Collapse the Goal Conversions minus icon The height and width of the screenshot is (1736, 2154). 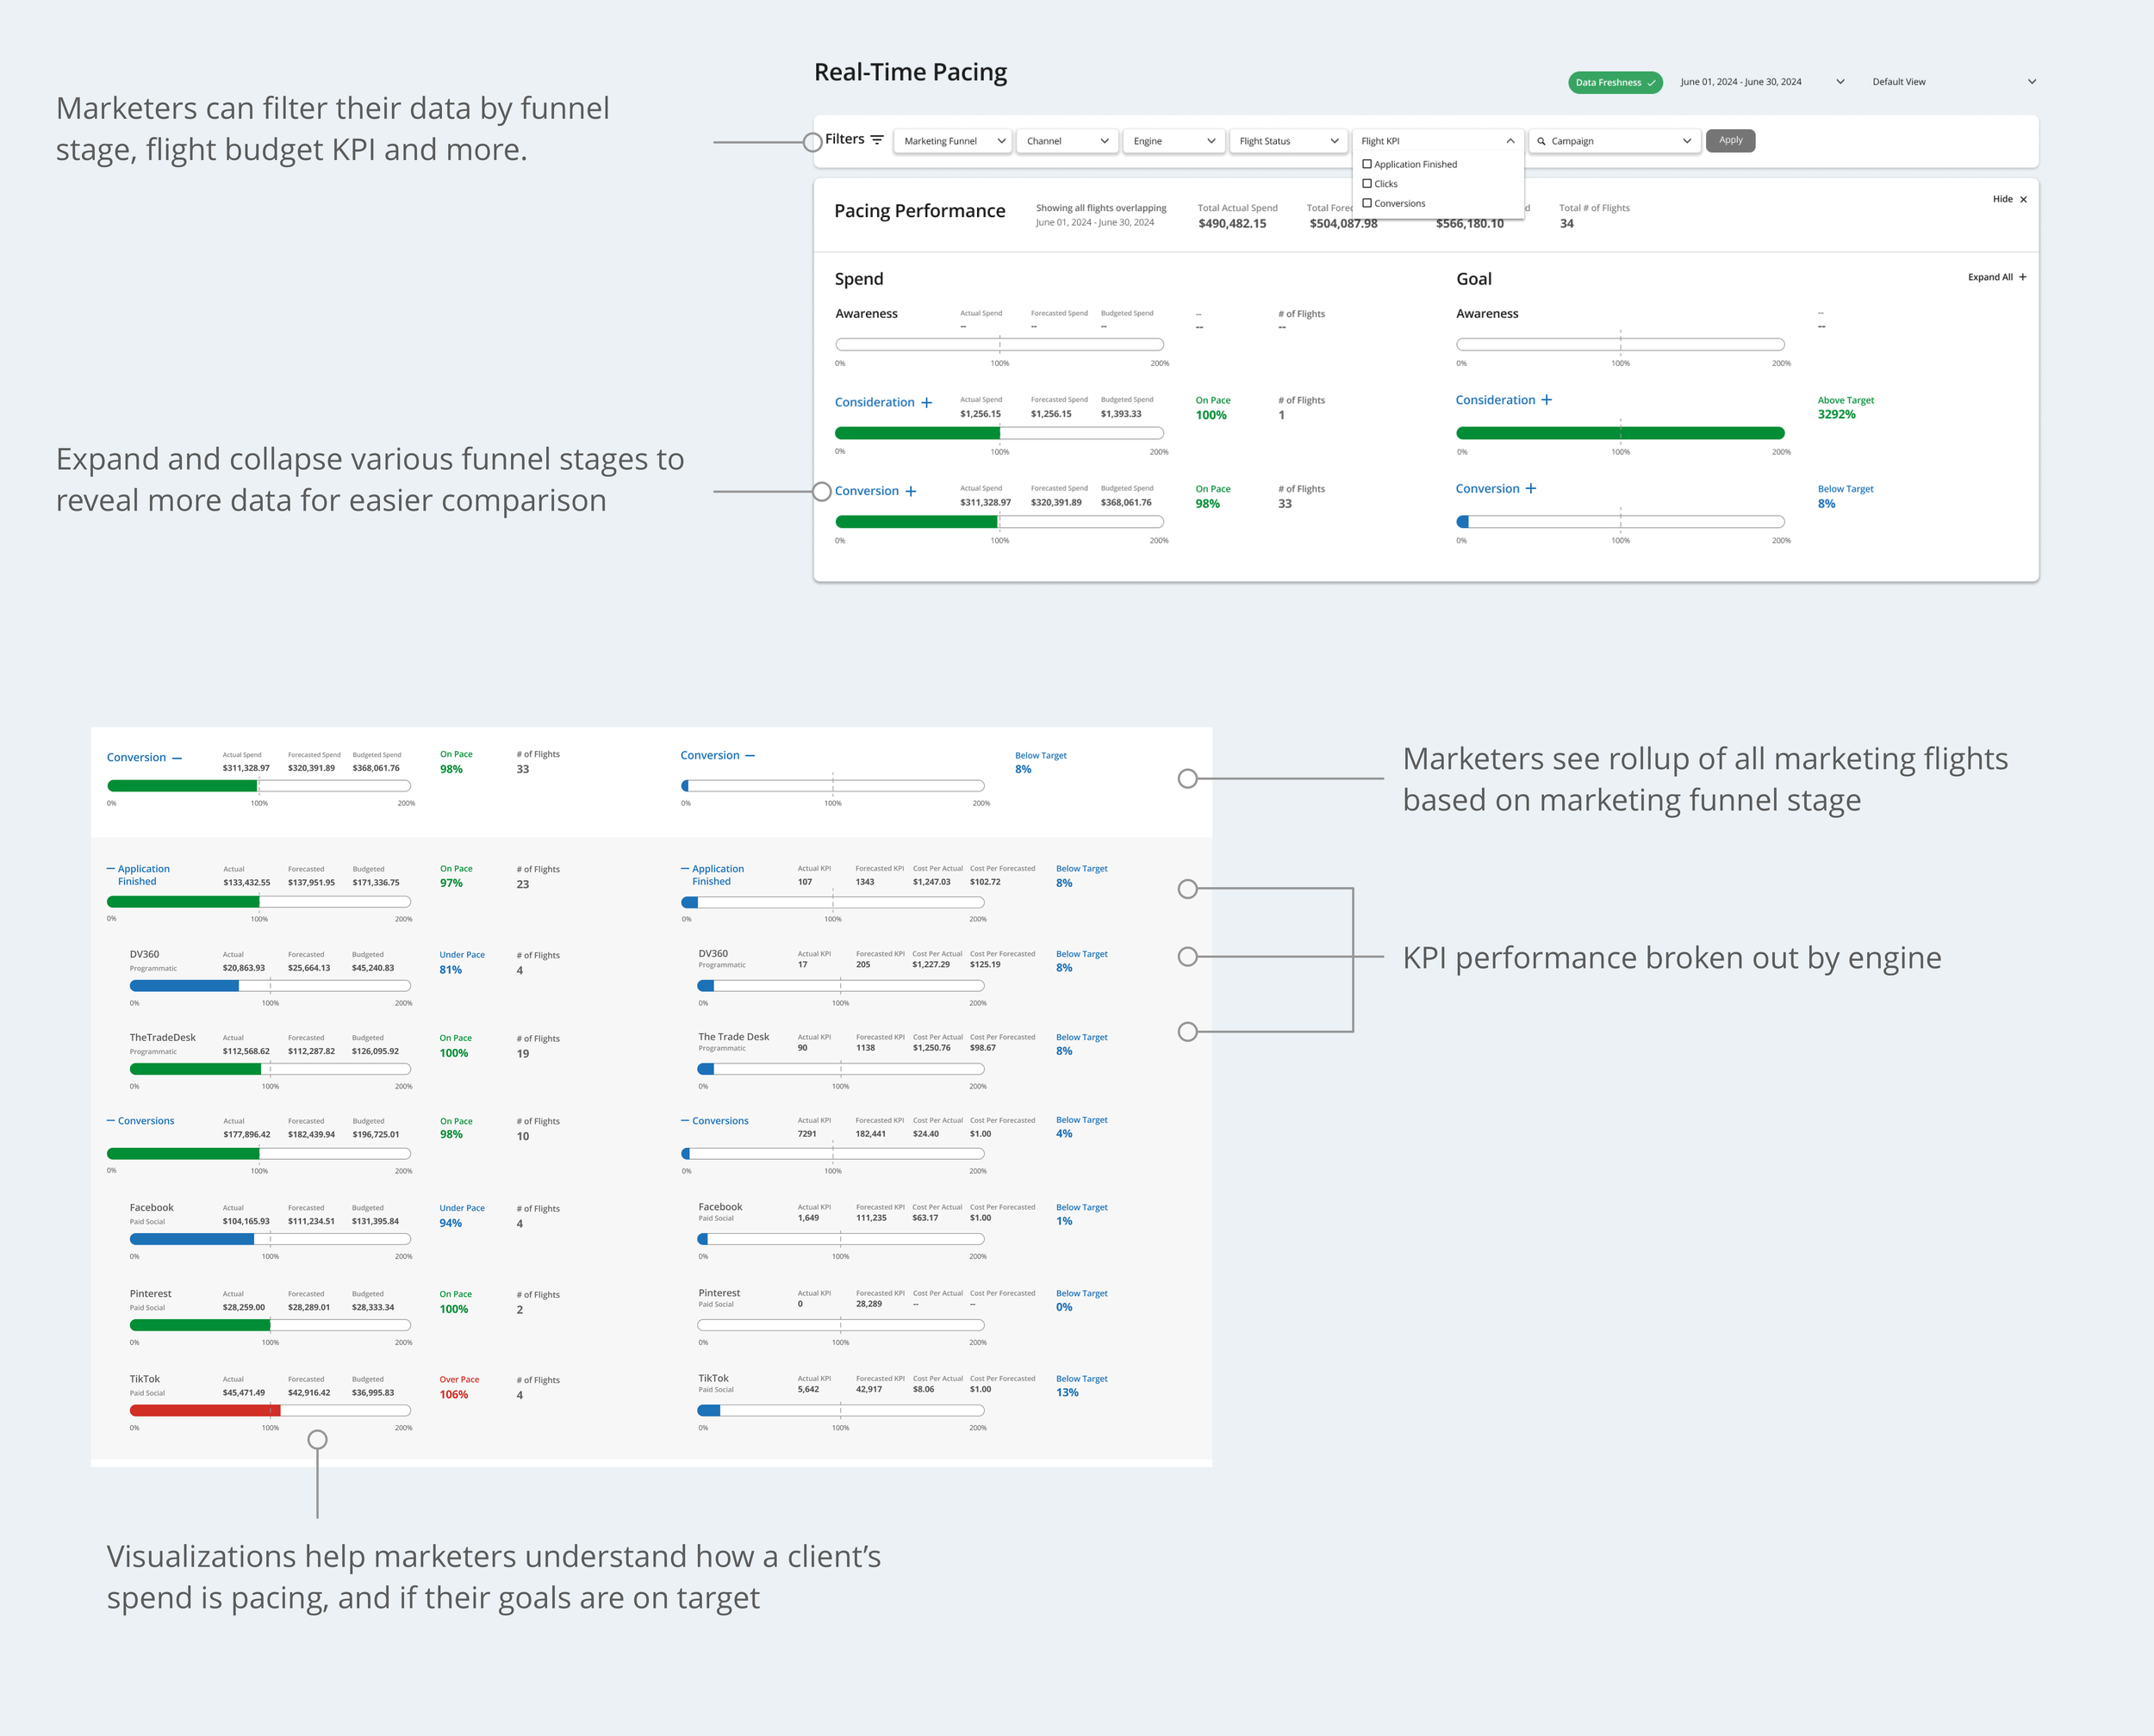click(685, 1121)
